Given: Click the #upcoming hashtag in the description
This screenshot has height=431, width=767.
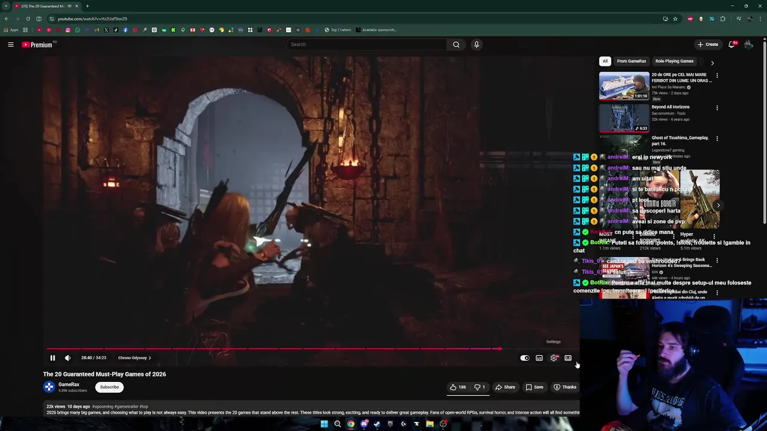Looking at the screenshot, I should click(102, 406).
